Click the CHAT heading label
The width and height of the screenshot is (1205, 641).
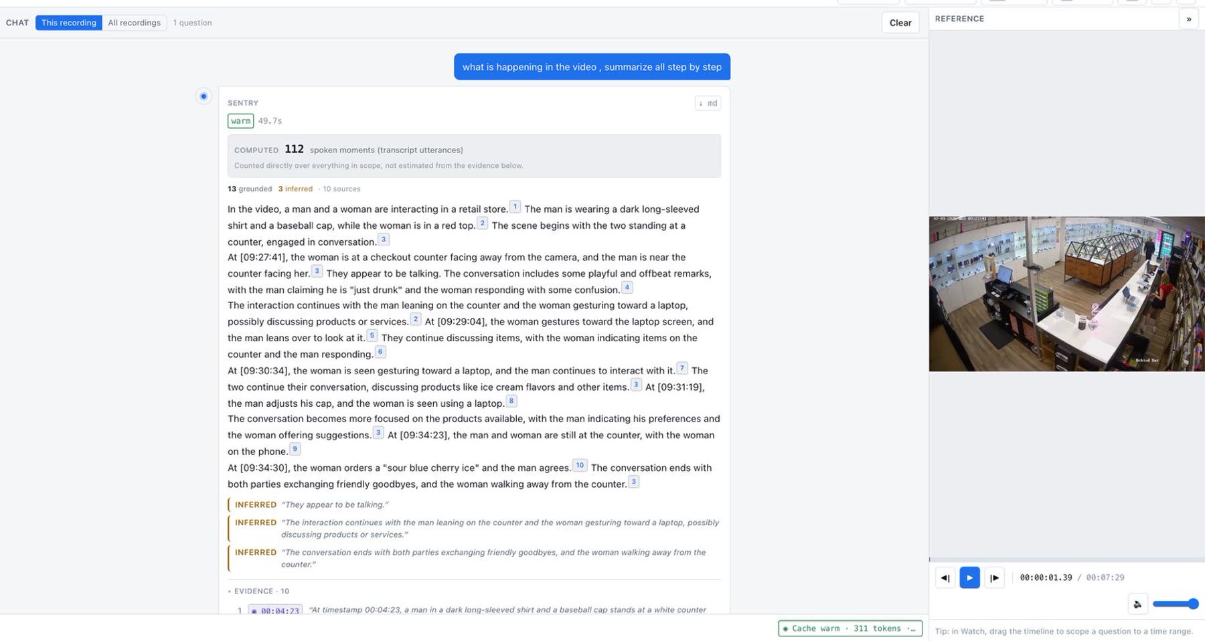tap(17, 23)
